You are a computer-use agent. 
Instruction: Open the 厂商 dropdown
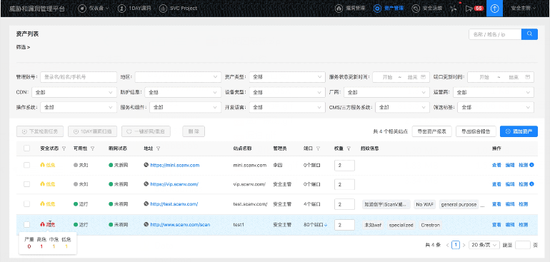tap(386, 93)
